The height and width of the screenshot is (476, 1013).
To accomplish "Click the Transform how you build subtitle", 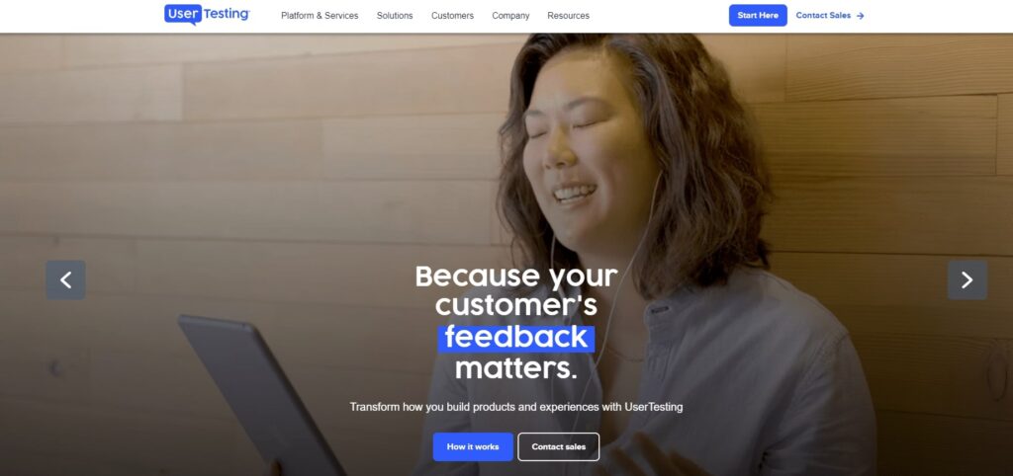I will pyautogui.click(x=516, y=407).
